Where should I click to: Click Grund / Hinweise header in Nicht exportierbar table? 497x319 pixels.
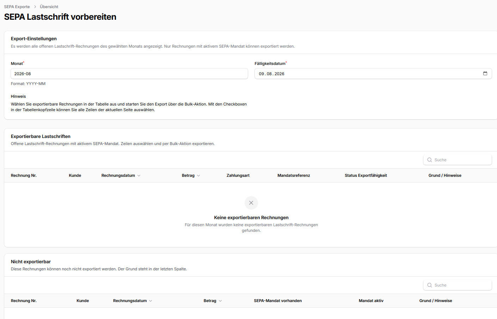pyautogui.click(x=436, y=301)
